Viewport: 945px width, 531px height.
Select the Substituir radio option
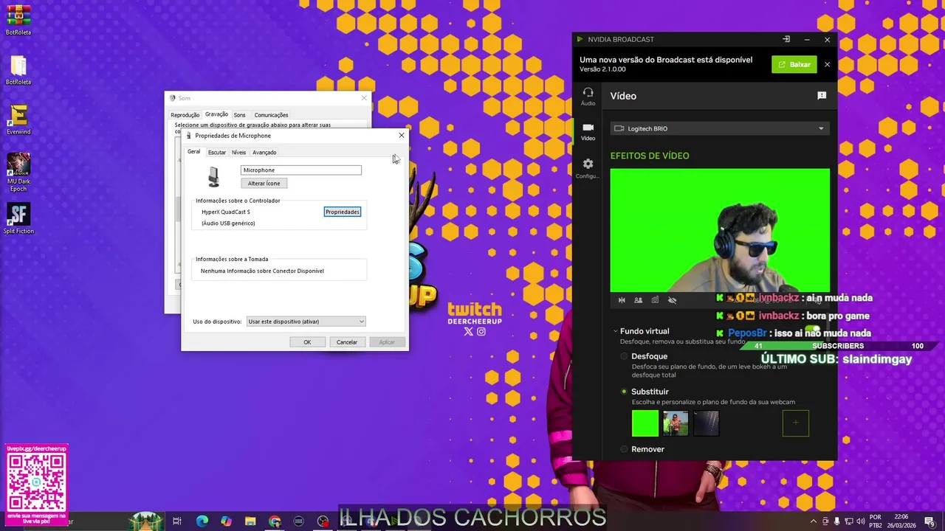(x=624, y=392)
